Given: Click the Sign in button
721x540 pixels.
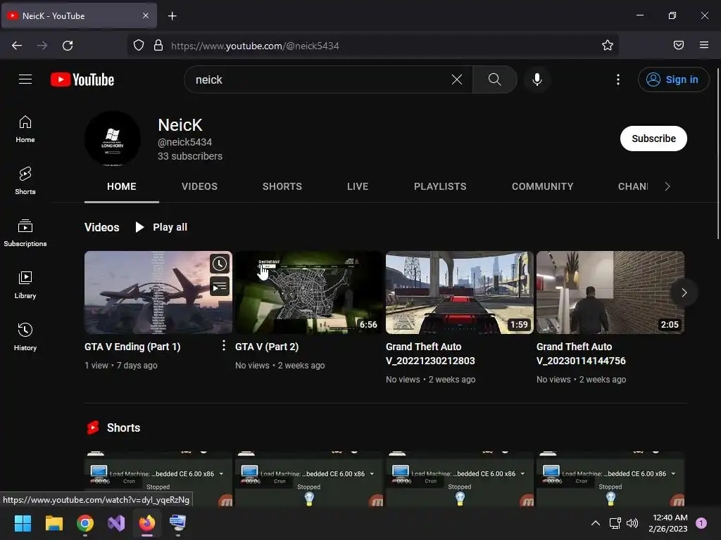Looking at the screenshot, I should (x=673, y=79).
